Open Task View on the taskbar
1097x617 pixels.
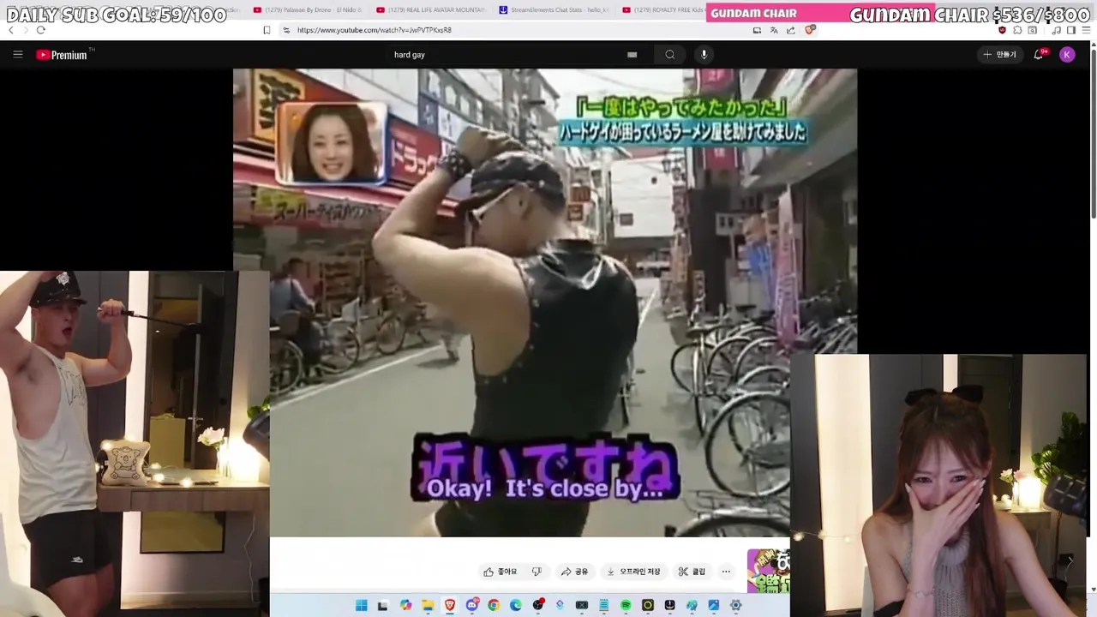(x=383, y=605)
